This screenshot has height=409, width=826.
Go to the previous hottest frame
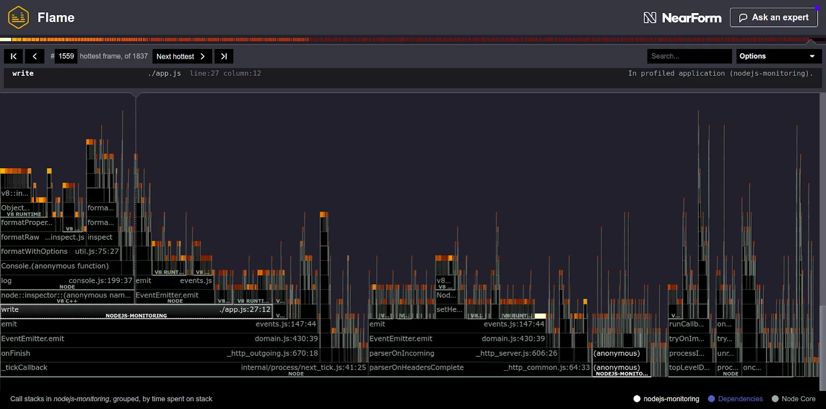click(x=35, y=56)
